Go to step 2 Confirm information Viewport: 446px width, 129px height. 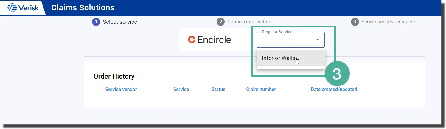tap(244, 22)
